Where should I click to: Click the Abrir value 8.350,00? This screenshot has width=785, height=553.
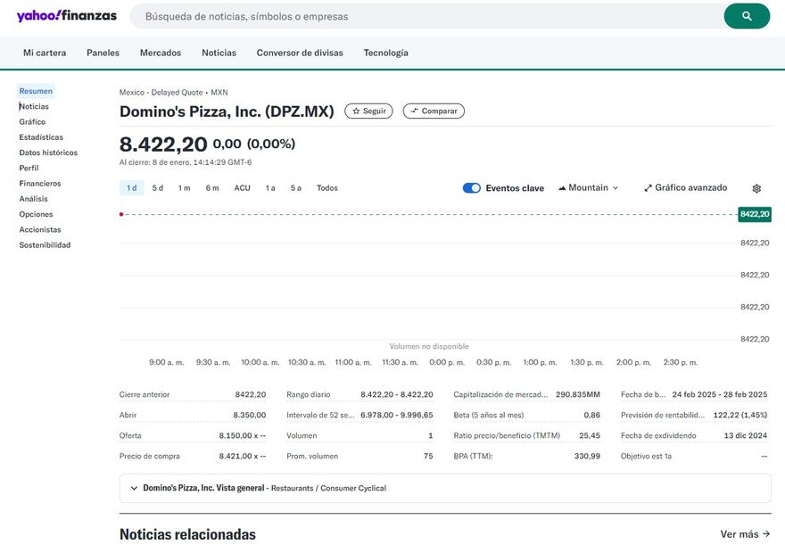pyautogui.click(x=249, y=415)
